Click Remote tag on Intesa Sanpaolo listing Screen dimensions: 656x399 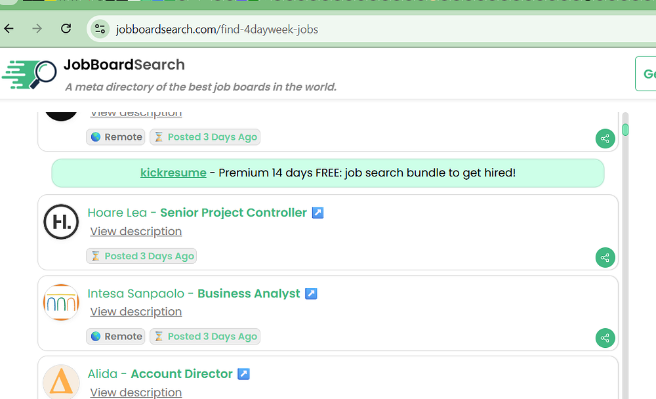[x=115, y=336]
